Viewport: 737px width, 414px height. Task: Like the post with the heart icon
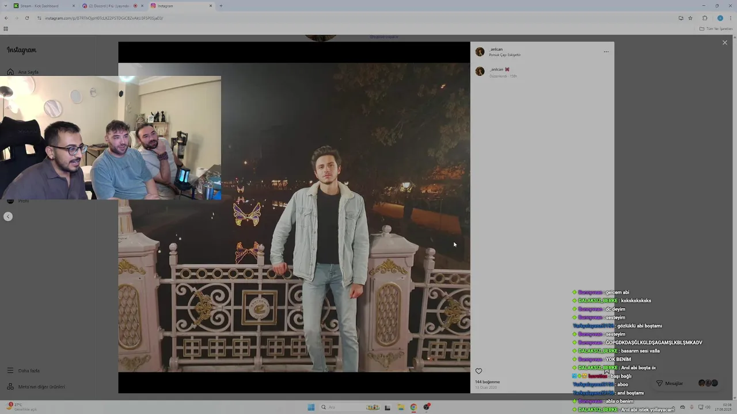pyautogui.click(x=478, y=371)
